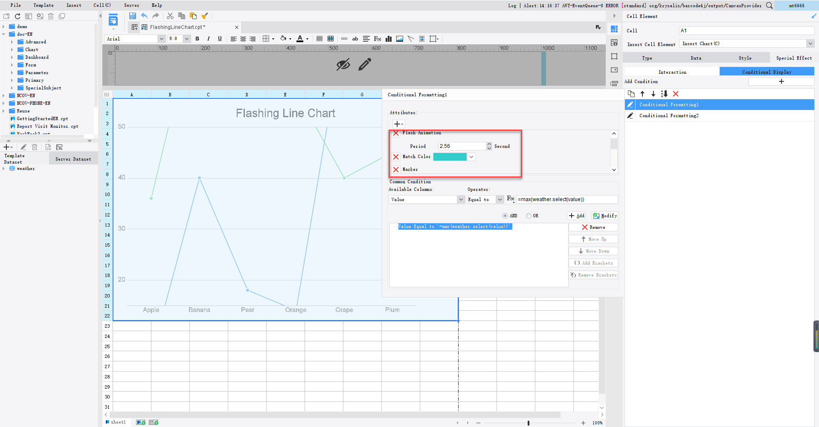This screenshot has width=819, height=427.
Task: Select the AND radio button
Action: (505, 216)
